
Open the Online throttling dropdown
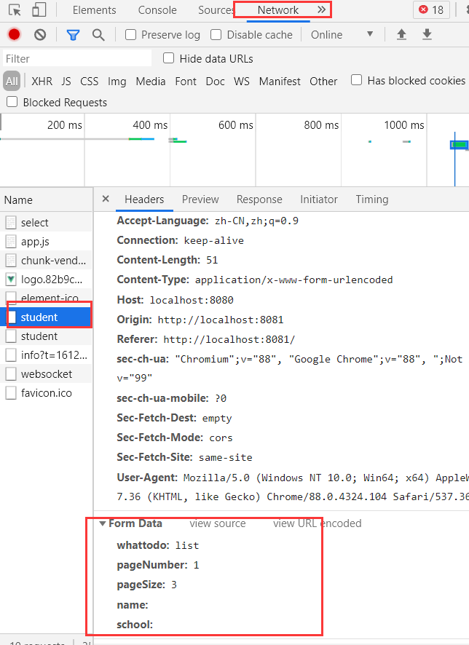coord(342,34)
